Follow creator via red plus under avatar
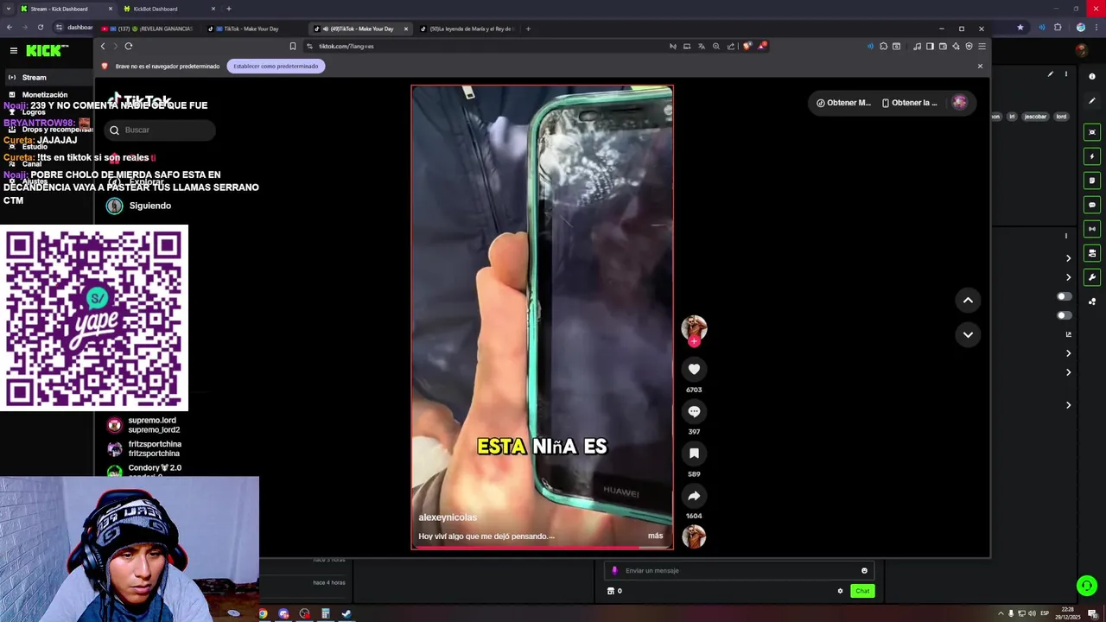This screenshot has height=622, width=1106. click(x=694, y=341)
